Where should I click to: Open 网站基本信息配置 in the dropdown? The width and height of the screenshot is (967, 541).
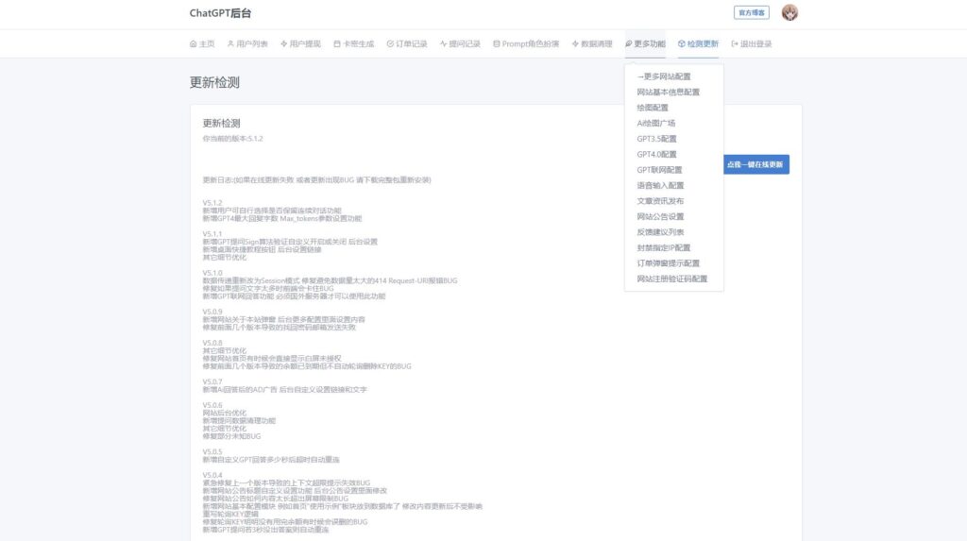[668, 92]
